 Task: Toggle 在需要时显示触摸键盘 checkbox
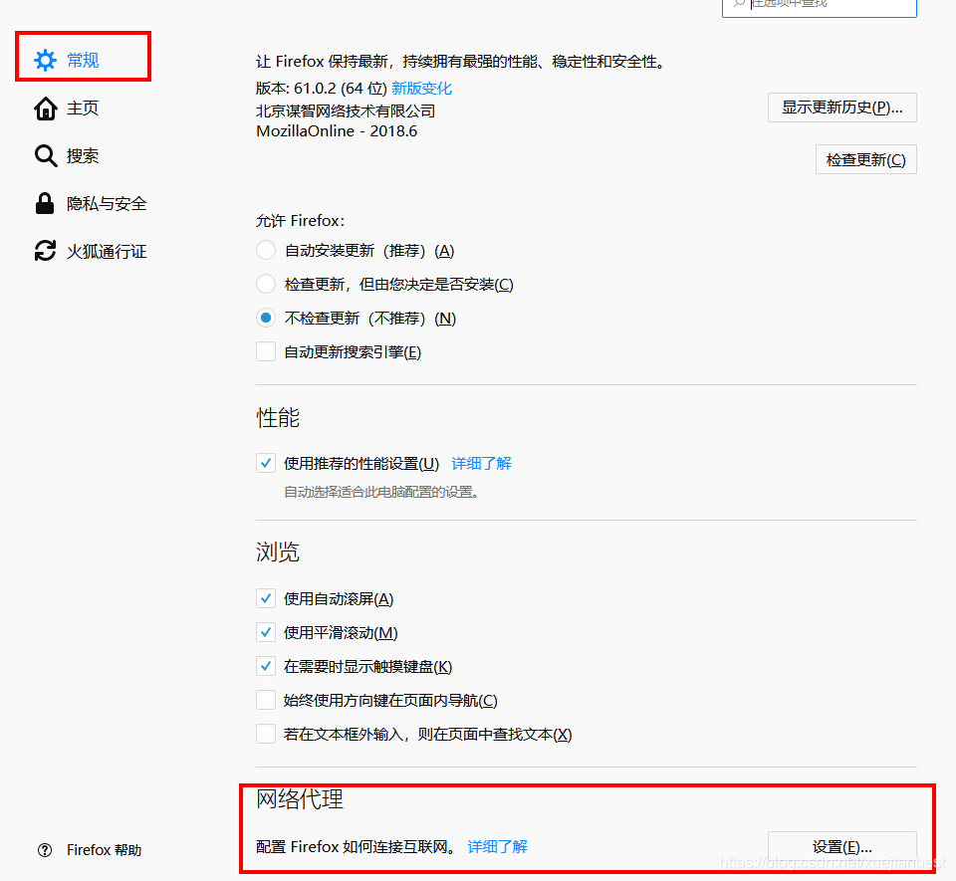pos(266,666)
